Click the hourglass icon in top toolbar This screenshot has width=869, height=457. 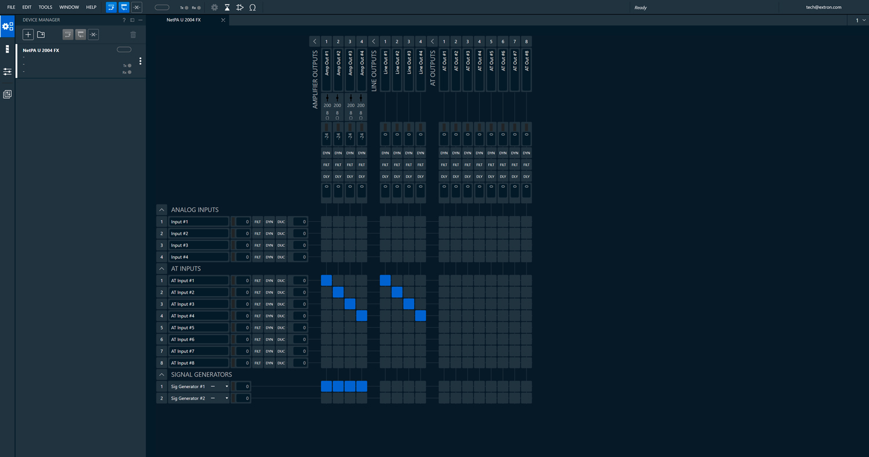227,8
